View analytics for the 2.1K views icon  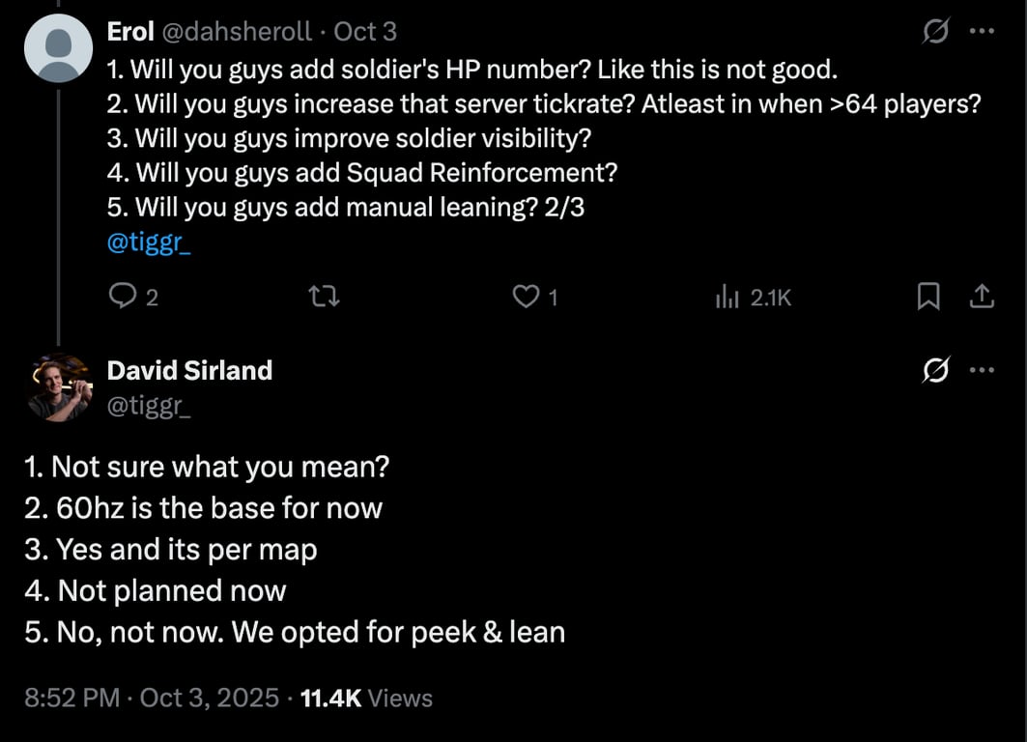click(727, 298)
